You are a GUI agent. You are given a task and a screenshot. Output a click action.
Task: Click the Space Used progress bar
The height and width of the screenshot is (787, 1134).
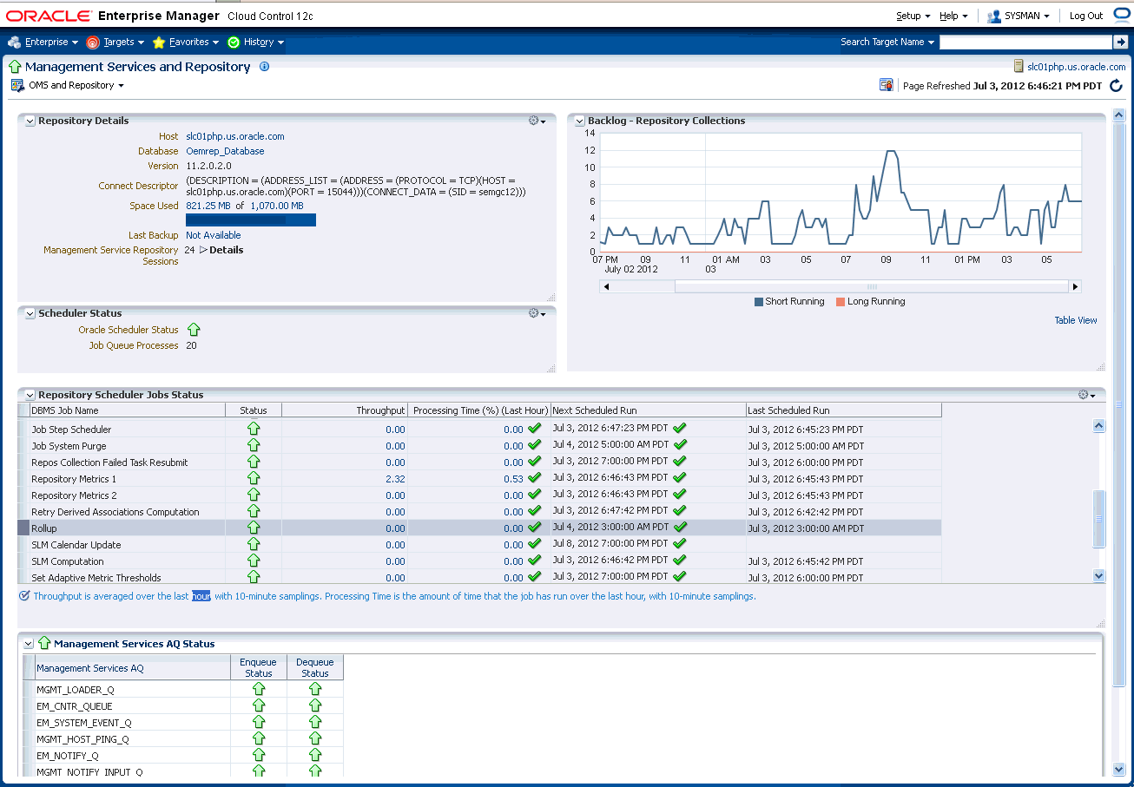pyautogui.click(x=251, y=220)
